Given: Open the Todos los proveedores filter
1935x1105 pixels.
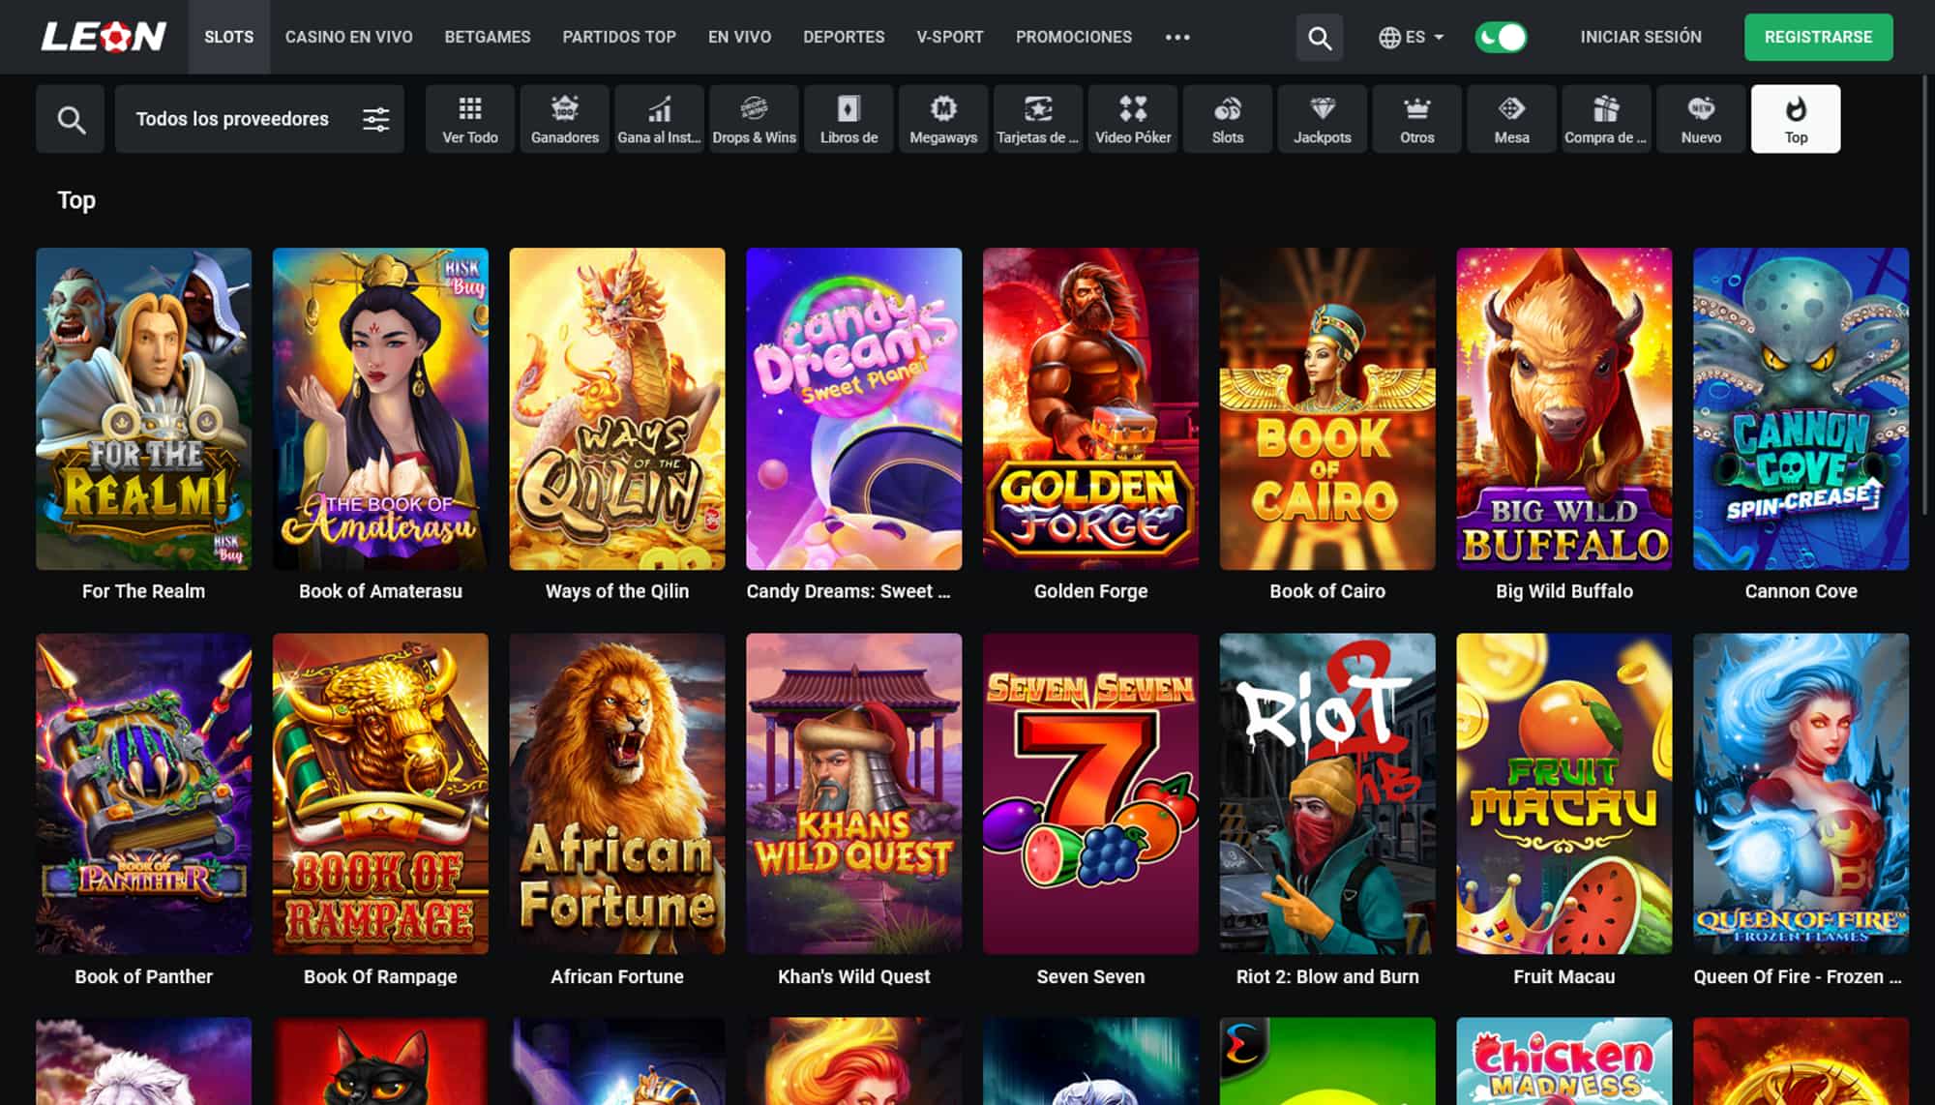Looking at the screenshot, I should 260,119.
